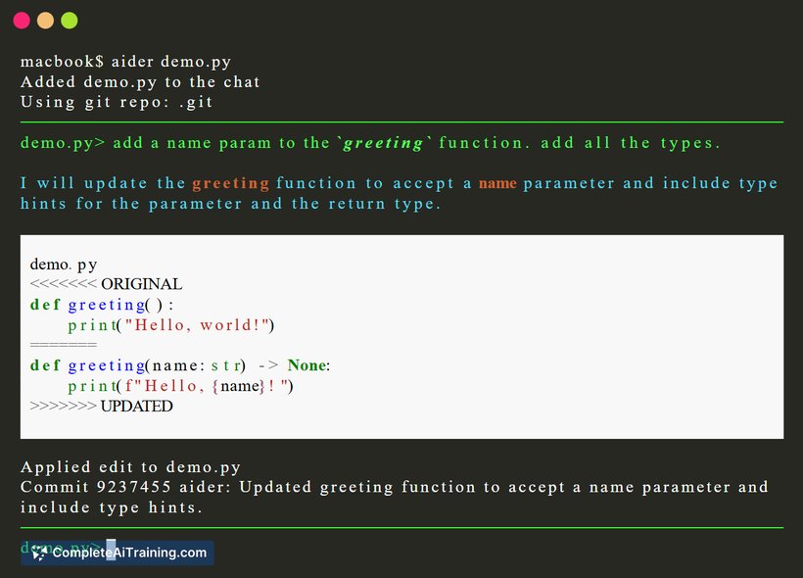Click 'def greeting(name: str) -> None:' line

[180, 365]
